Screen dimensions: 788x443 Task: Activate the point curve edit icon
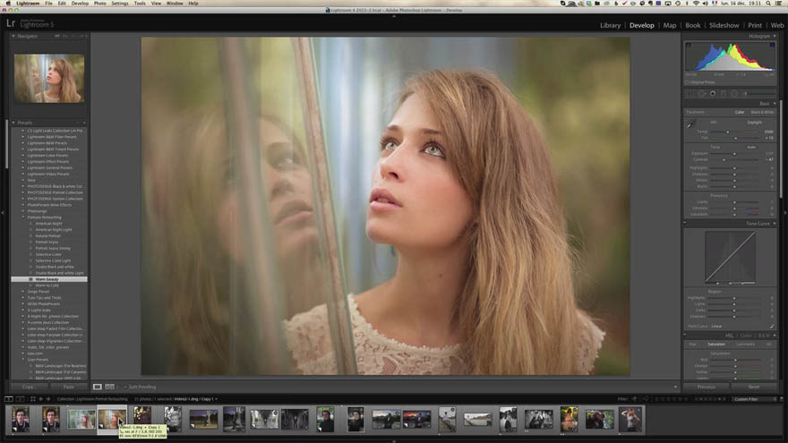tap(771, 326)
